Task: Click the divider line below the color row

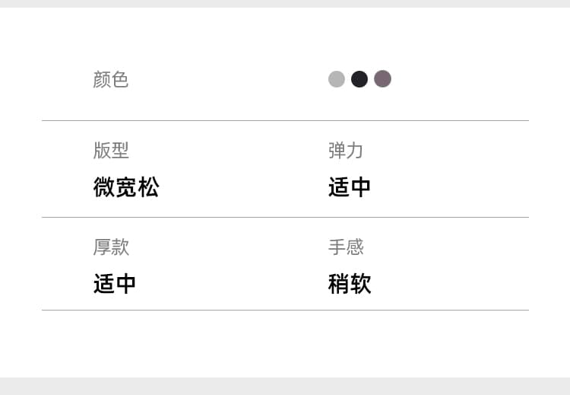Action: click(x=285, y=120)
